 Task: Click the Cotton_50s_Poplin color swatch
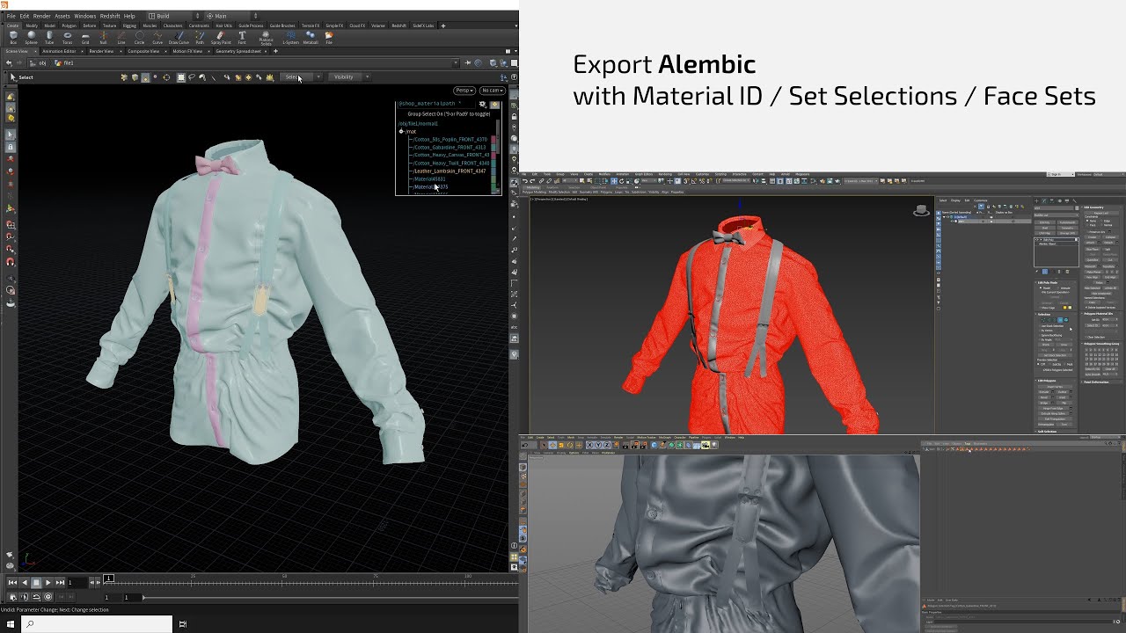494,139
